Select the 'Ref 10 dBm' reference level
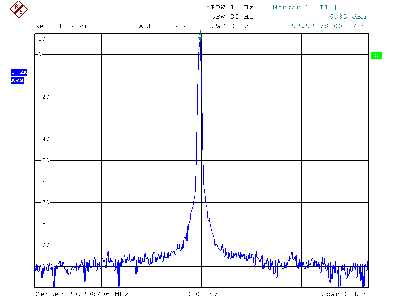Viewport: 400px width, 300px height. (x=60, y=26)
